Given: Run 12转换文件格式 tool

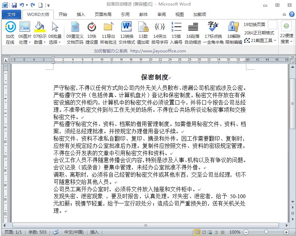Looking at the screenshot, I should click(x=127, y=32).
